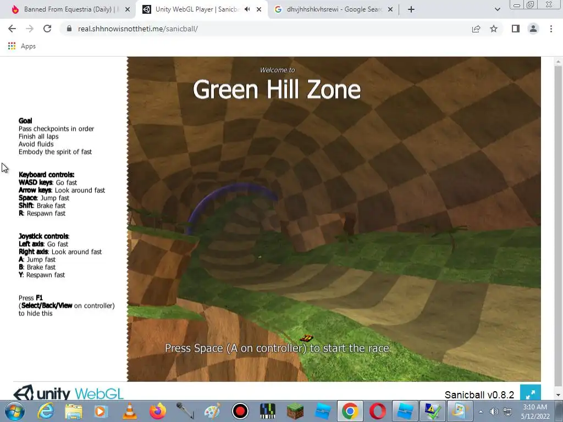Image resolution: width=563 pixels, height=422 pixels.
Task: Enter fullscreen with the blue button
Action: [531, 393]
